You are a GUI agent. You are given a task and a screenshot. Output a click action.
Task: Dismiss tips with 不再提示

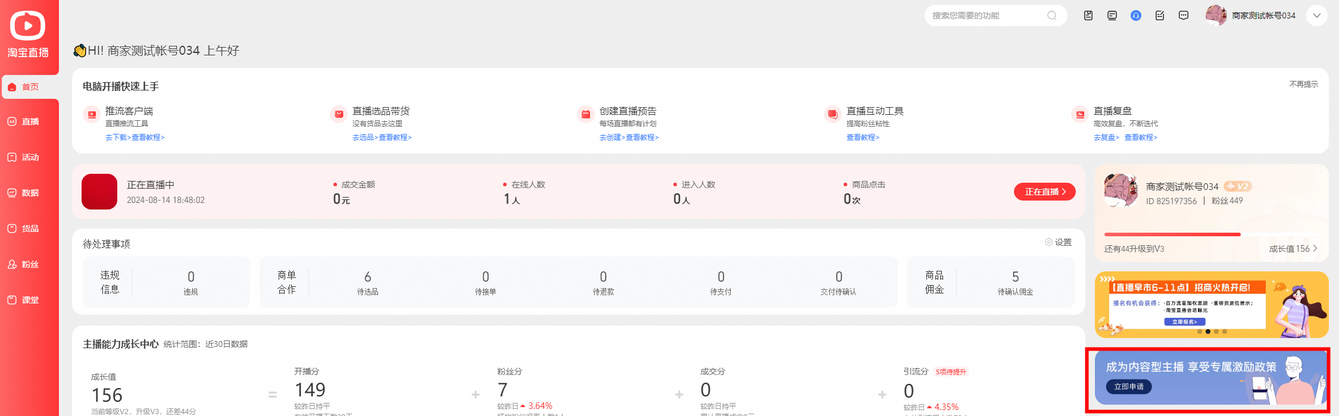tap(1304, 85)
